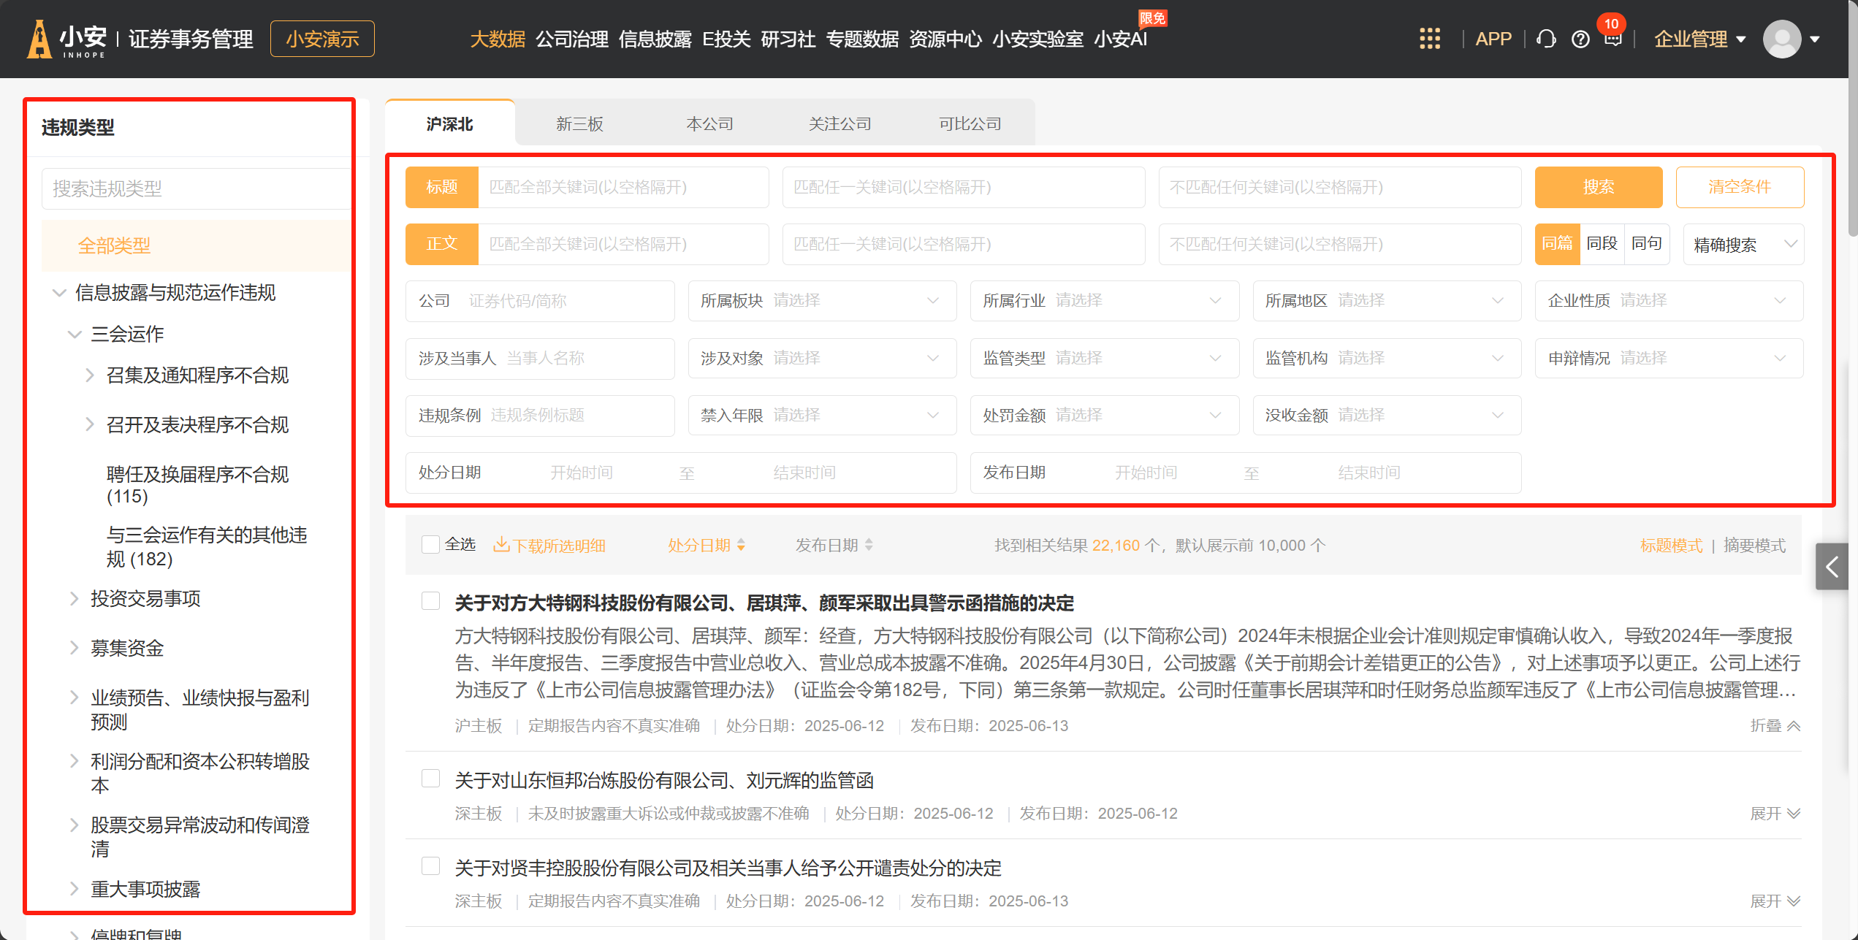Click the left-arrow side panel handle
This screenshot has height=940, width=1858.
coord(1832,566)
